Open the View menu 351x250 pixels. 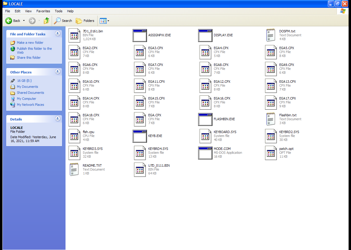tap(28, 11)
